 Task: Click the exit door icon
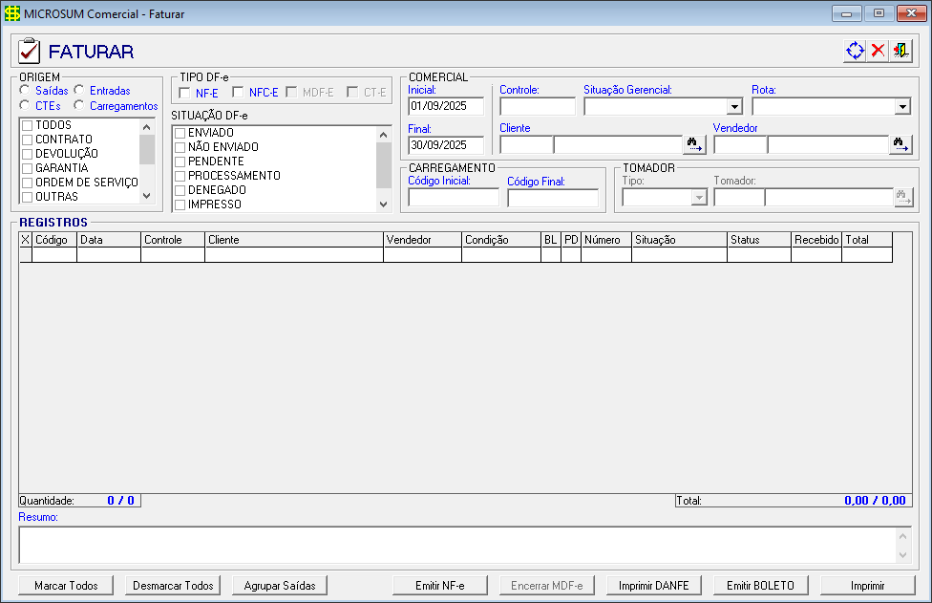click(x=900, y=51)
